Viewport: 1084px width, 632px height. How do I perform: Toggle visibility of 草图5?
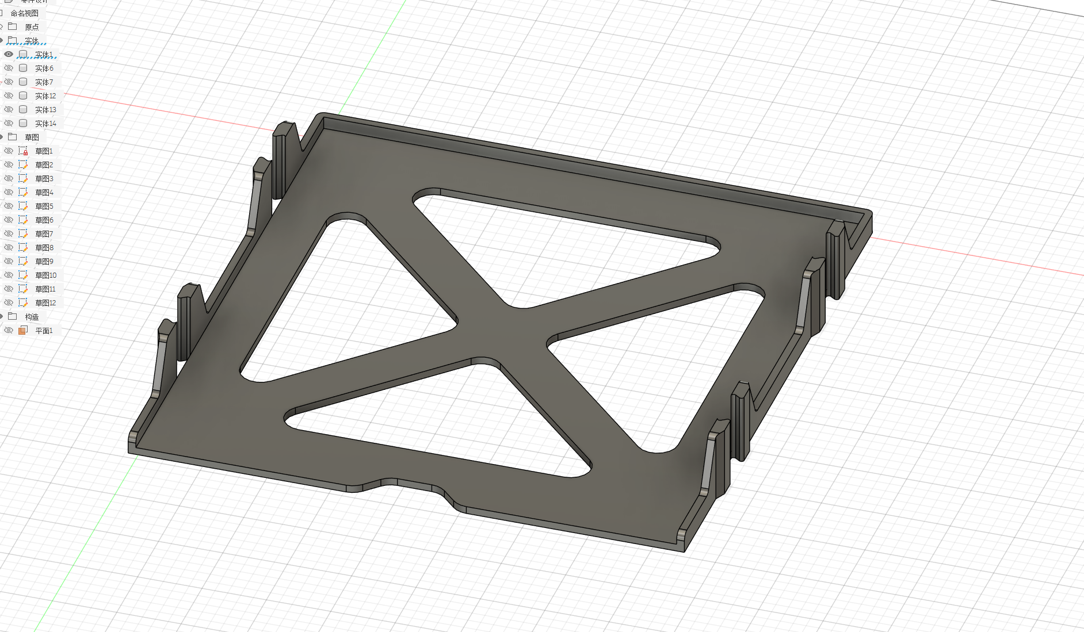point(9,206)
